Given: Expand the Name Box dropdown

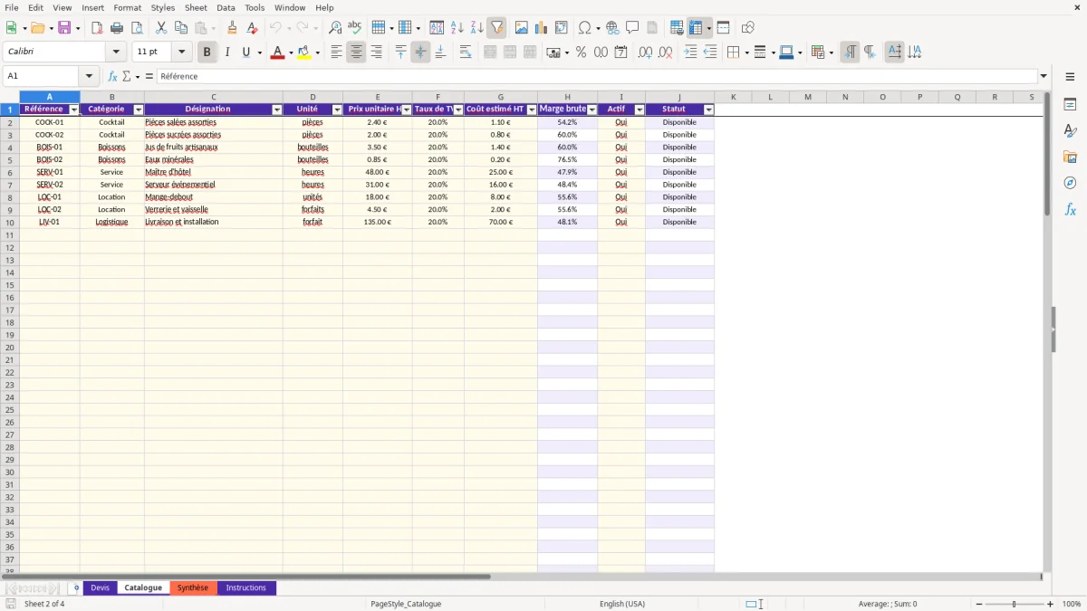Looking at the screenshot, I should 89,77.
